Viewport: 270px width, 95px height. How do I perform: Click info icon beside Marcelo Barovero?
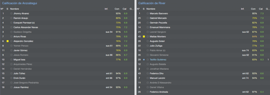click(x=148, y=13)
